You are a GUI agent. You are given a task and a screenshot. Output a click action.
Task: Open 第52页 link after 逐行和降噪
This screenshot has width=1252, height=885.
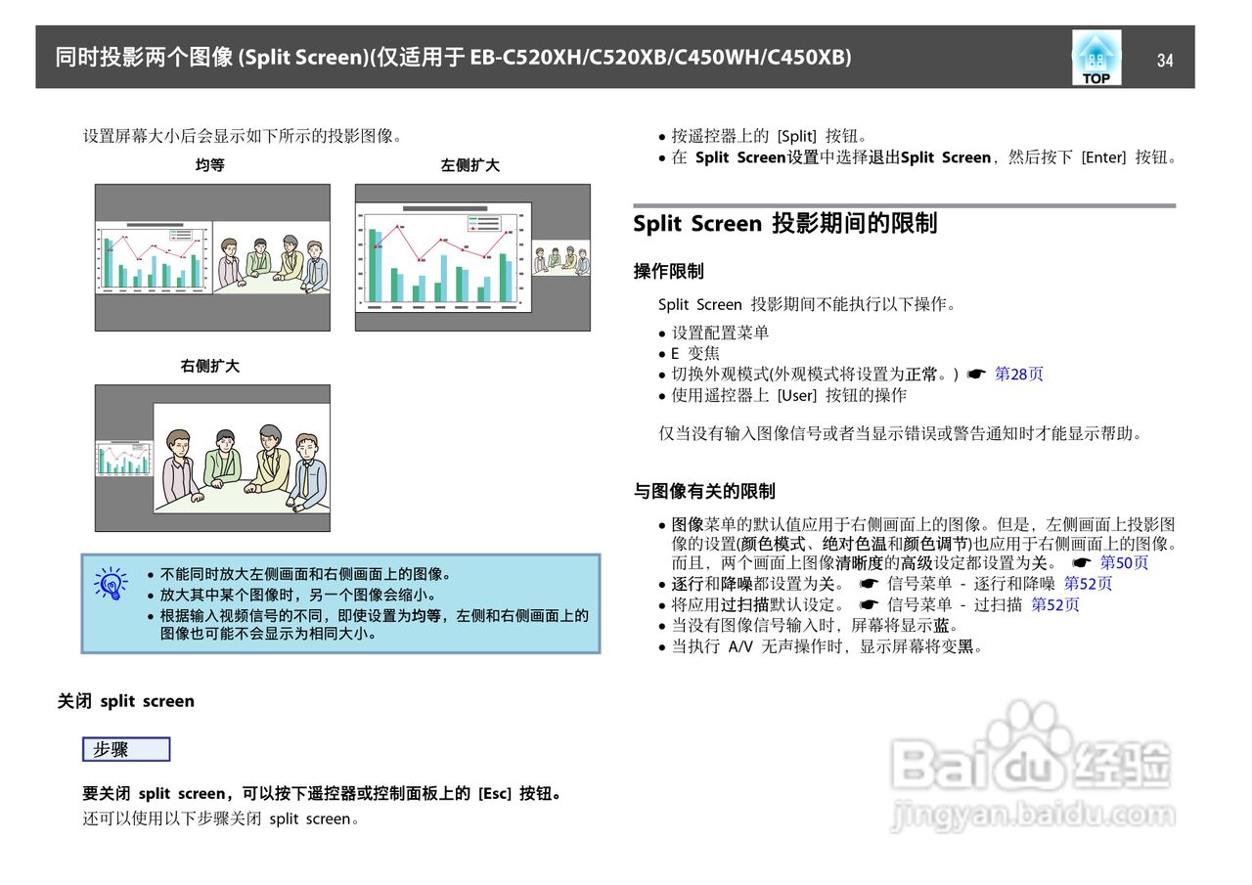(1088, 584)
